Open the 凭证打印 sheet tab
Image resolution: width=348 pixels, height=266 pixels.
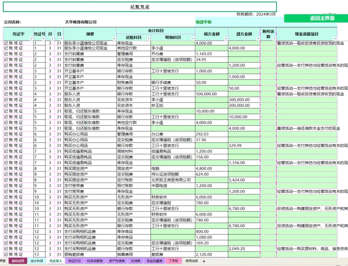(x=74, y=261)
